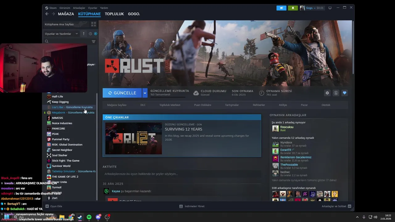Screen dimensions: 395x222
Task: Select the Half-Life game icon
Action: coord(49,97)
